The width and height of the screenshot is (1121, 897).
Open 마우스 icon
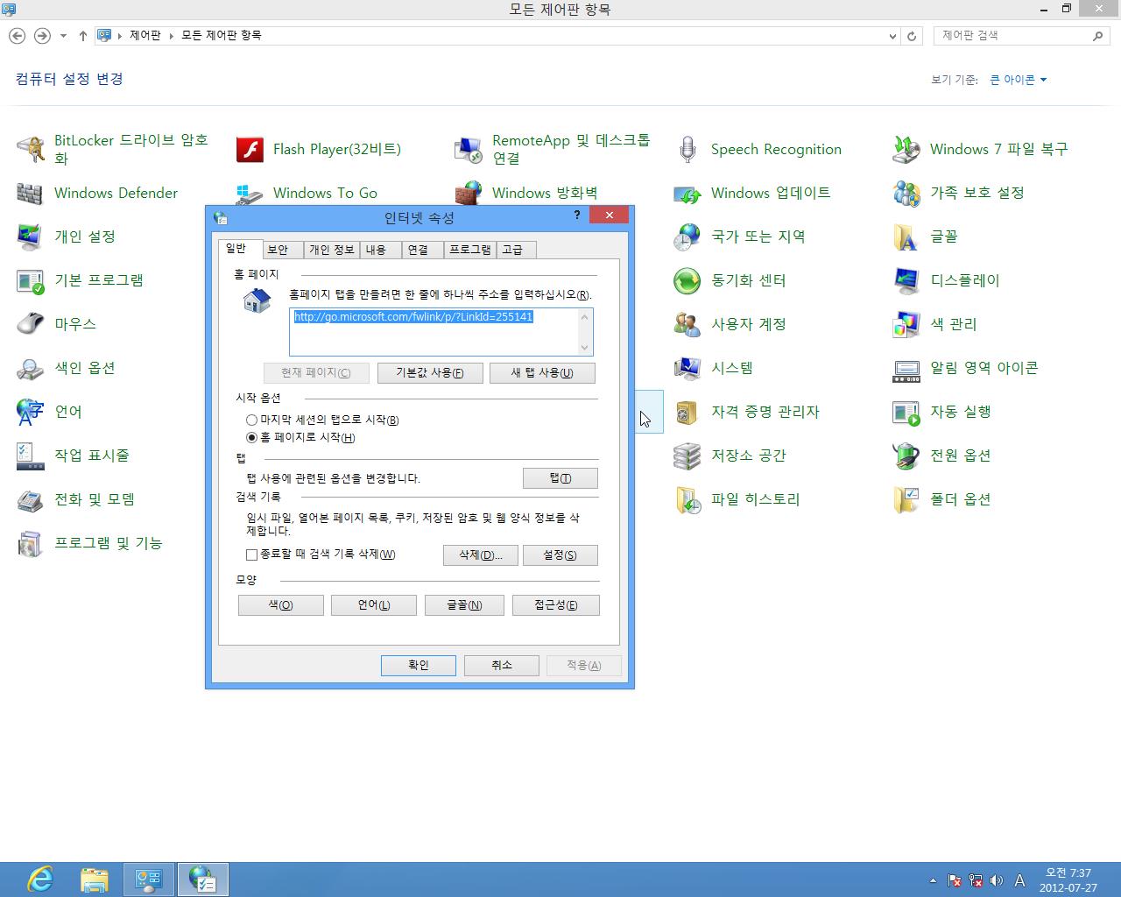click(31, 324)
